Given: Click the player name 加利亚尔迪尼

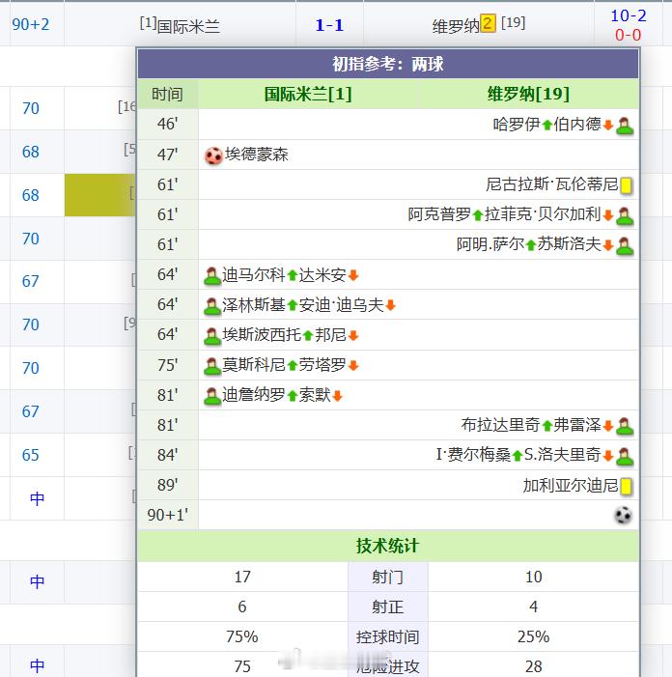Looking at the screenshot, I should point(571,486).
